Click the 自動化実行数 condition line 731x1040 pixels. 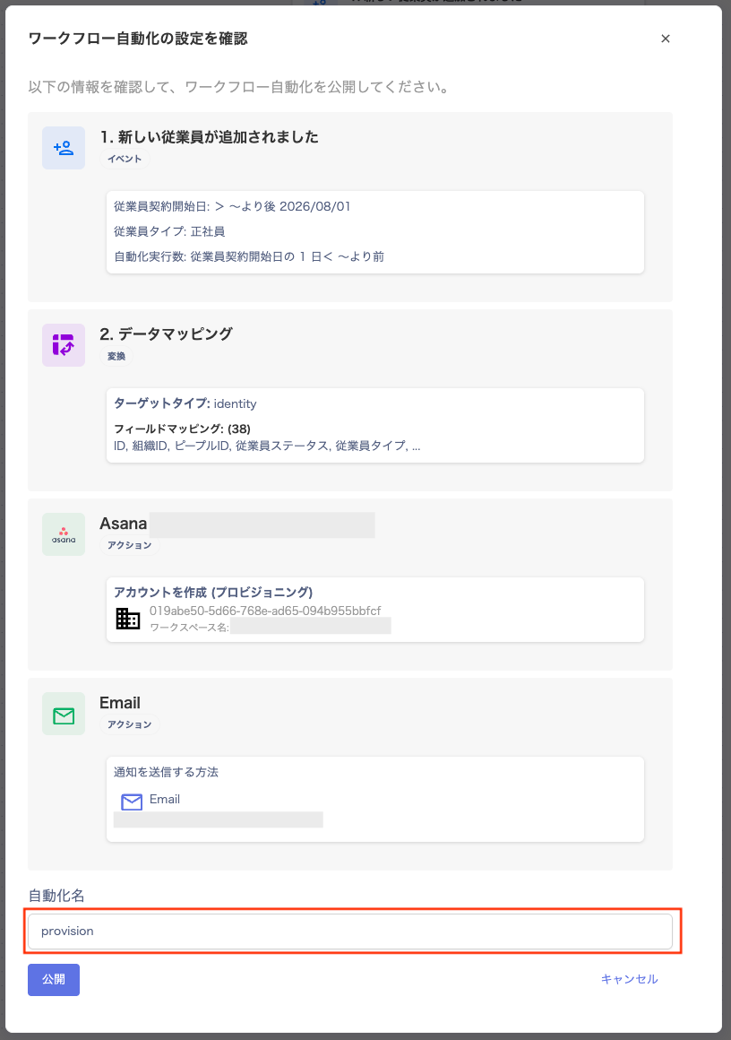click(249, 256)
